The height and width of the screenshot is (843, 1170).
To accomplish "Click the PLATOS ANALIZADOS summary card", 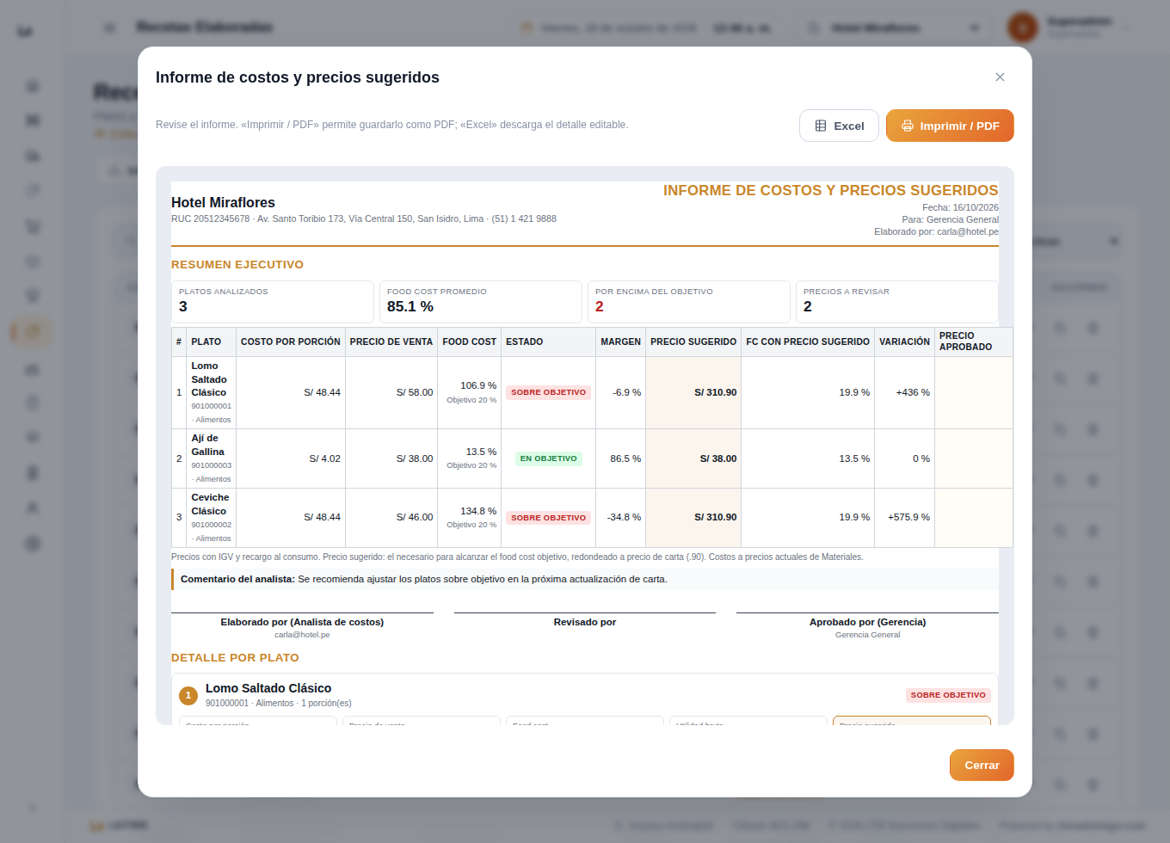I will (x=273, y=302).
